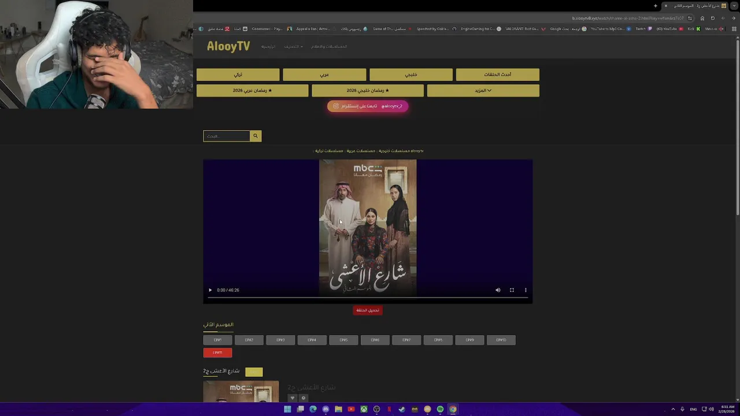Select episode EP#3
740x416 pixels.
tap(280, 340)
